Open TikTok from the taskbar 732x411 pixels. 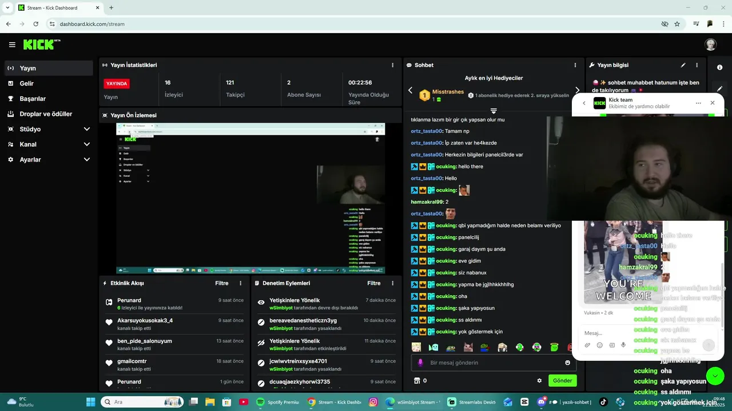[603, 402]
